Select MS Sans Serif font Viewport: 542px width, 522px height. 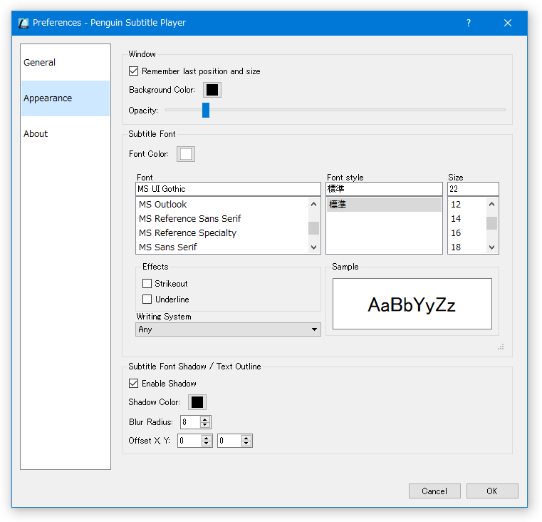pyautogui.click(x=222, y=247)
